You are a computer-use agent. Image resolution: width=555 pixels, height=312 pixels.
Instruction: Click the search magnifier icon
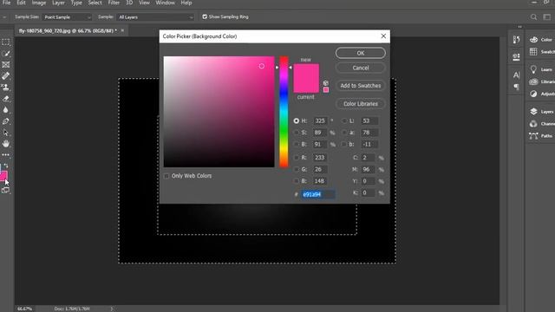(534, 17)
